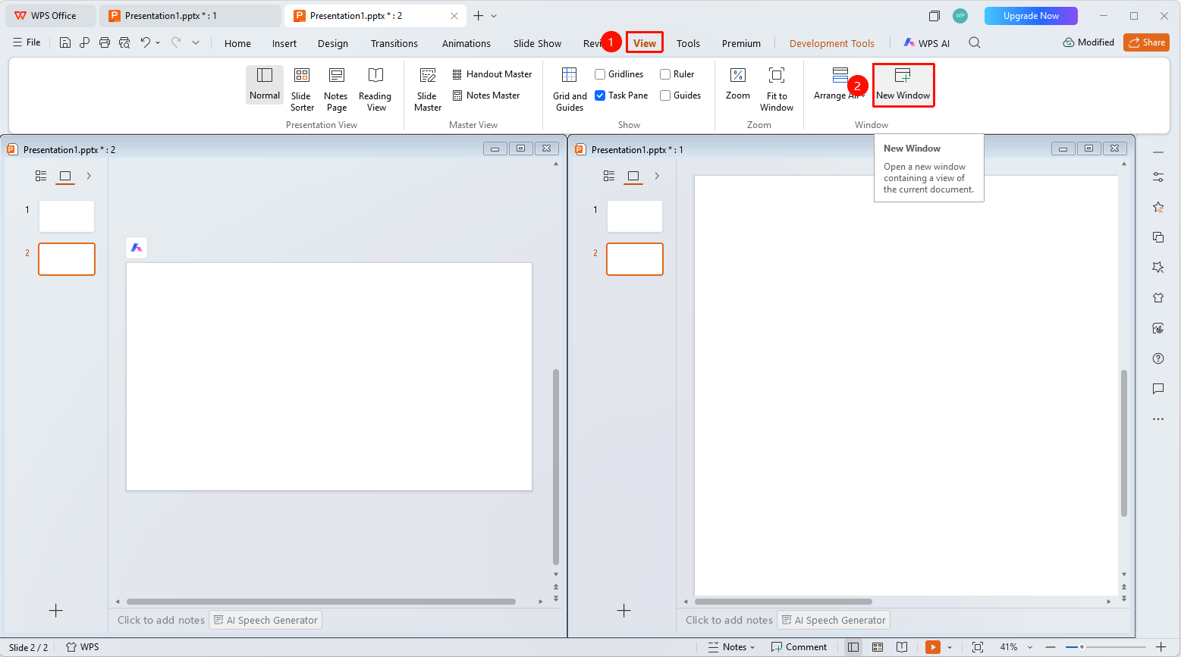The image size is (1181, 657).
Task: Open the Slide Master editor
Action: (x=428, y=89)
